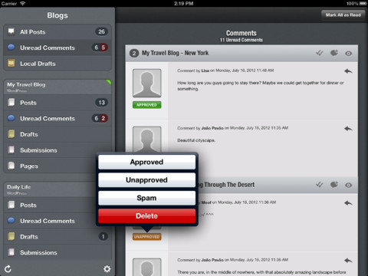Toggle eye icon on New York post
The width and height of the screenshot is (368, 276).
tap(348, 54)
